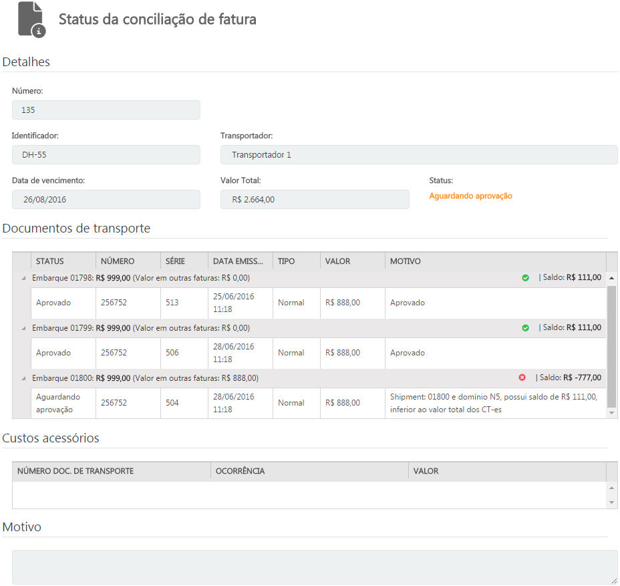Select série cell 513

[184, 303]
